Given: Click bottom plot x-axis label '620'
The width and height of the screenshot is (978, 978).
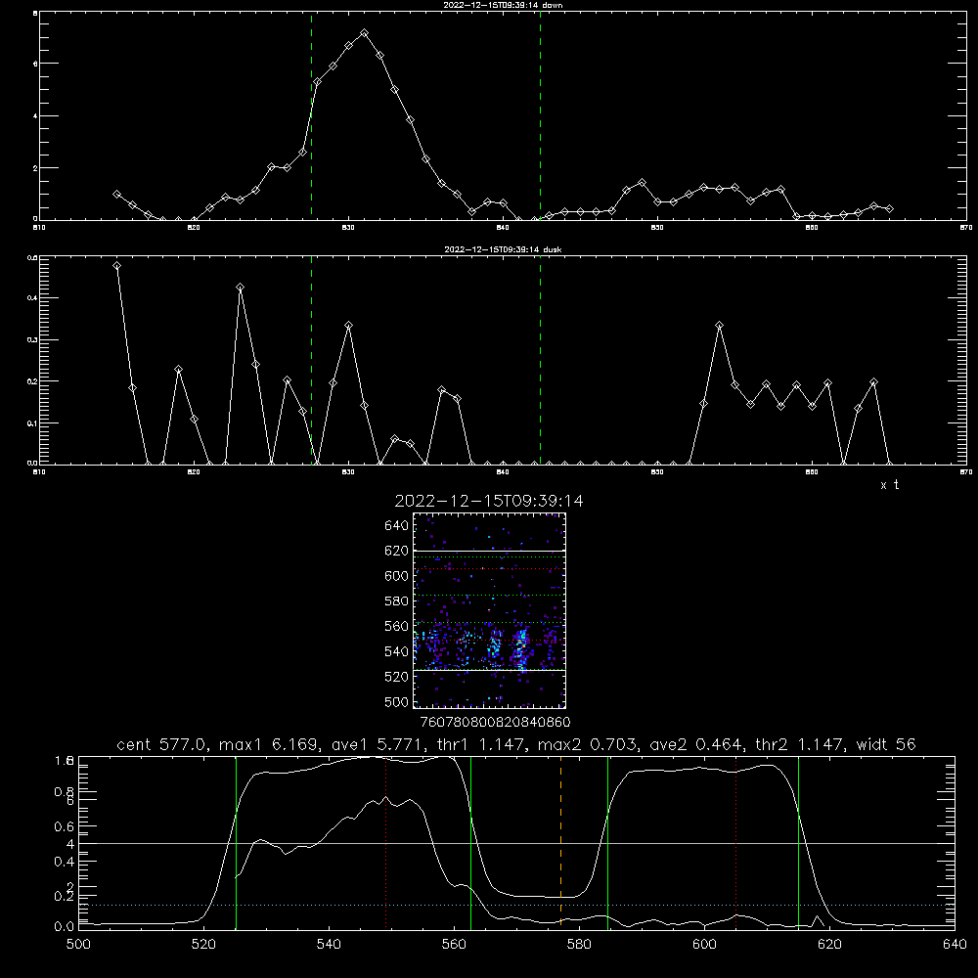Looking at the screenshot, I should [829, 945].
